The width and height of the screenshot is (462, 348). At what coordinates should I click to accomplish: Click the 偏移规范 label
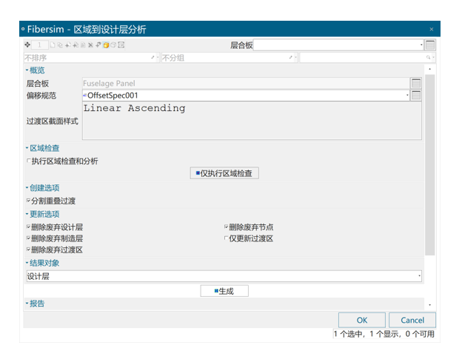tap(41, 96)
